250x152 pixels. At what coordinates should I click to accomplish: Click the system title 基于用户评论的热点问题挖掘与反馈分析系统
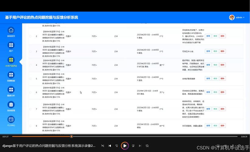(42, 17)
